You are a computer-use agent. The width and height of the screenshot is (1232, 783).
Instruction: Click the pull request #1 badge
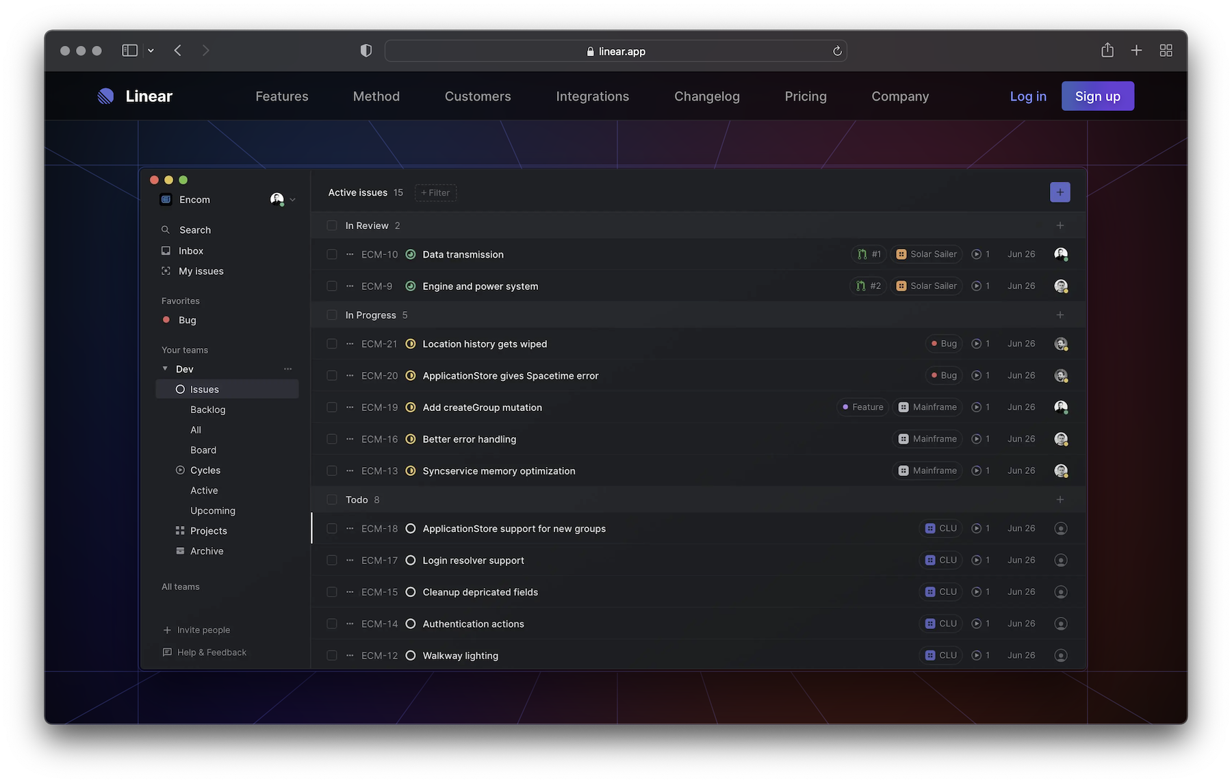pyautogui.click(x=869, y=254)
